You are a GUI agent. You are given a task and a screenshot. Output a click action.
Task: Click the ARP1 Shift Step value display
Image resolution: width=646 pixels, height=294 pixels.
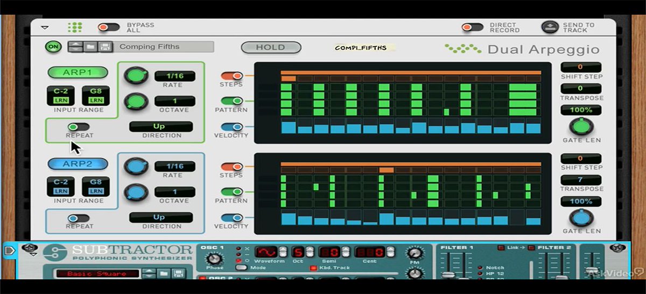point(581,67)
